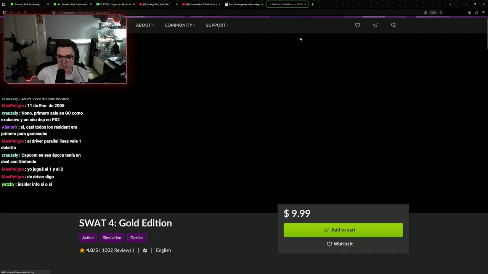This screenshot has width=488, height=274.
Task: Expand the ABOUT menu
Action: (145, 25)
